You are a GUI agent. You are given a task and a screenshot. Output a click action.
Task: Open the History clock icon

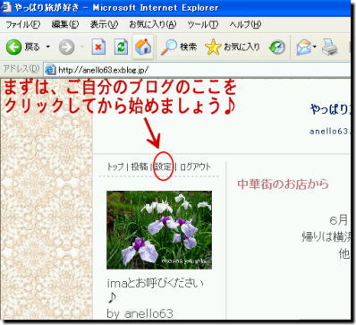pyautogui.click(x=277, y=47)
